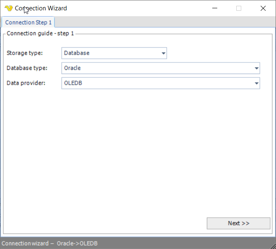Image resolution: width=276 pixels, height=249 pixels.
Task: Click the Connection Wizard app icon in title bar
Action: (x=9, y=8)
